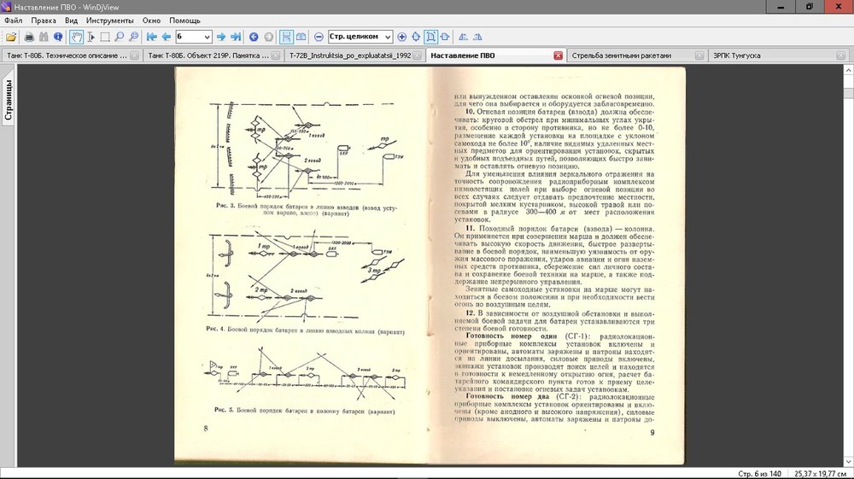Go to the first page

pyautogui.click(x=152, y=37)
